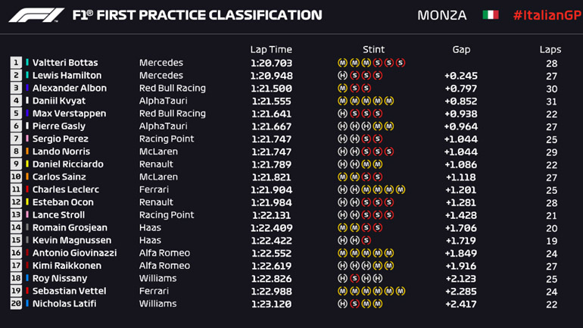Click the colour bar beside Charles Leclerc
This screenshot has height=328, width=583.
[27, 189]
